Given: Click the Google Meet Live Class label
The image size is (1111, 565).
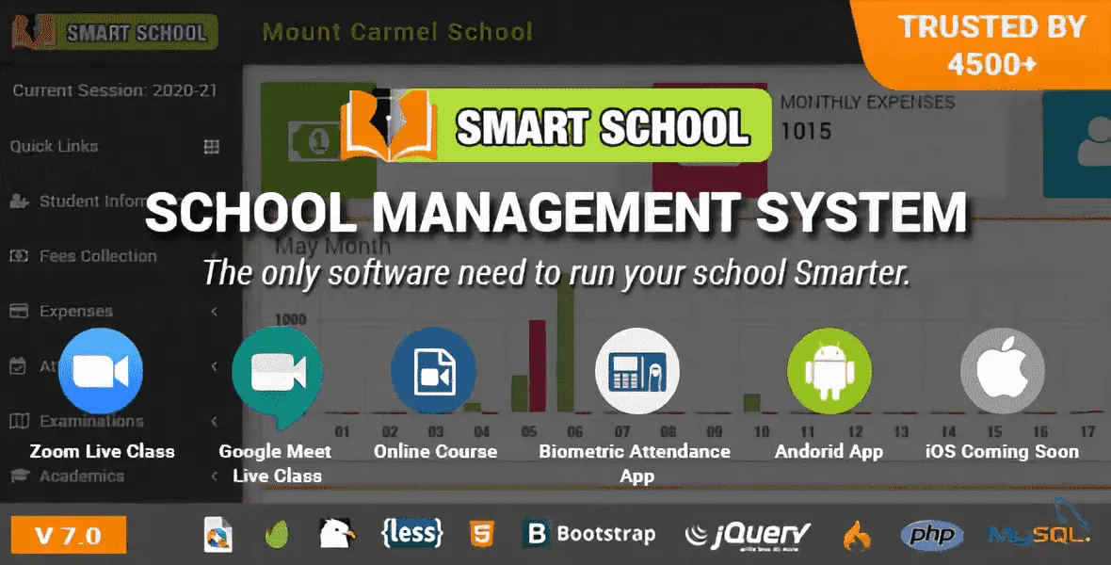Looking at the screenshot, I should (x=276, y=463).
